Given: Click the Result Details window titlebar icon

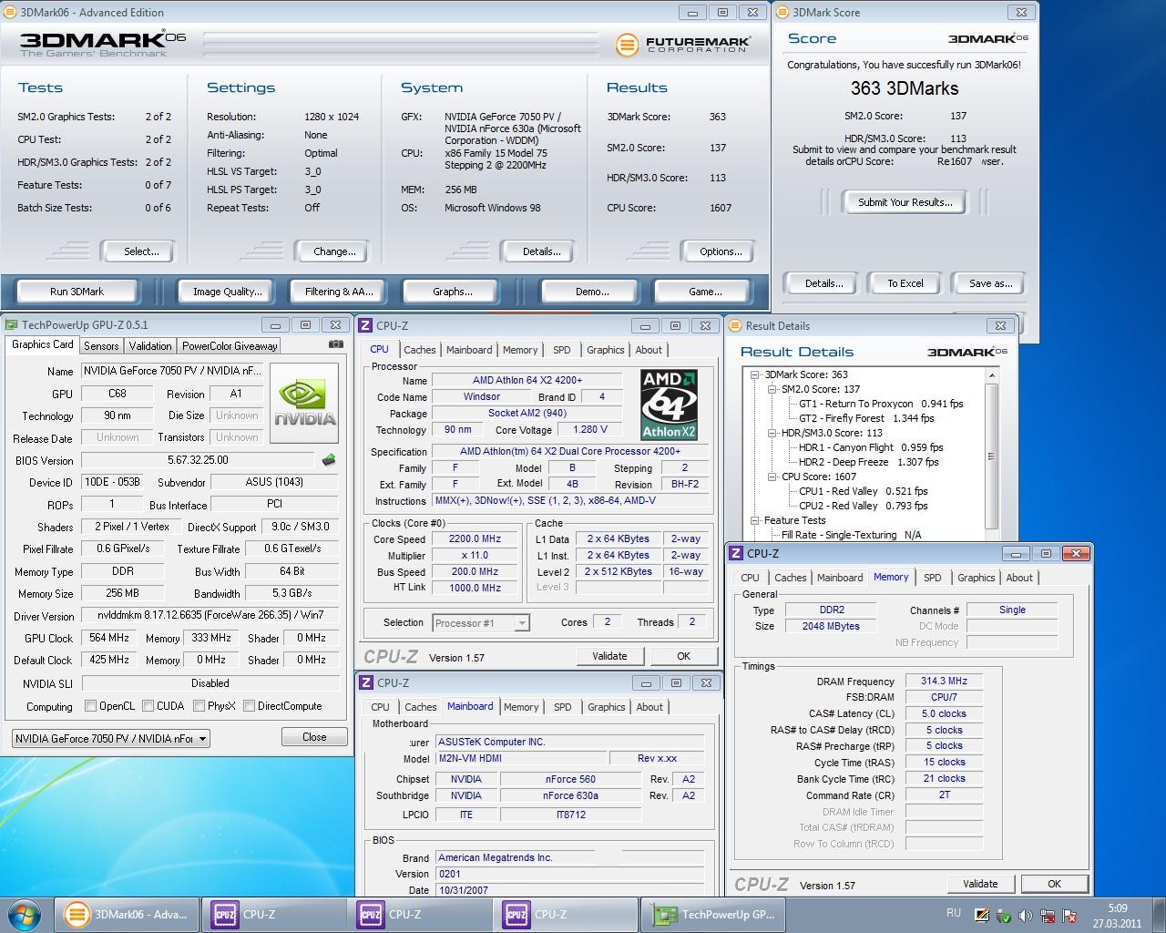Looking at the screenshot, I should click(x=735, y=325).
